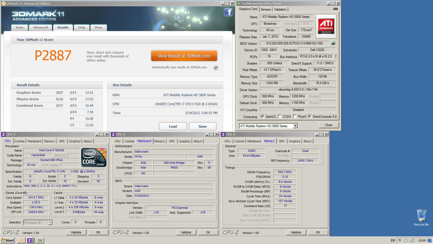The width and height of the screenshot is (433, 244).
Task: Click the ATI Radeon logo in GPU-Z
Action: [x=326, y=26]
